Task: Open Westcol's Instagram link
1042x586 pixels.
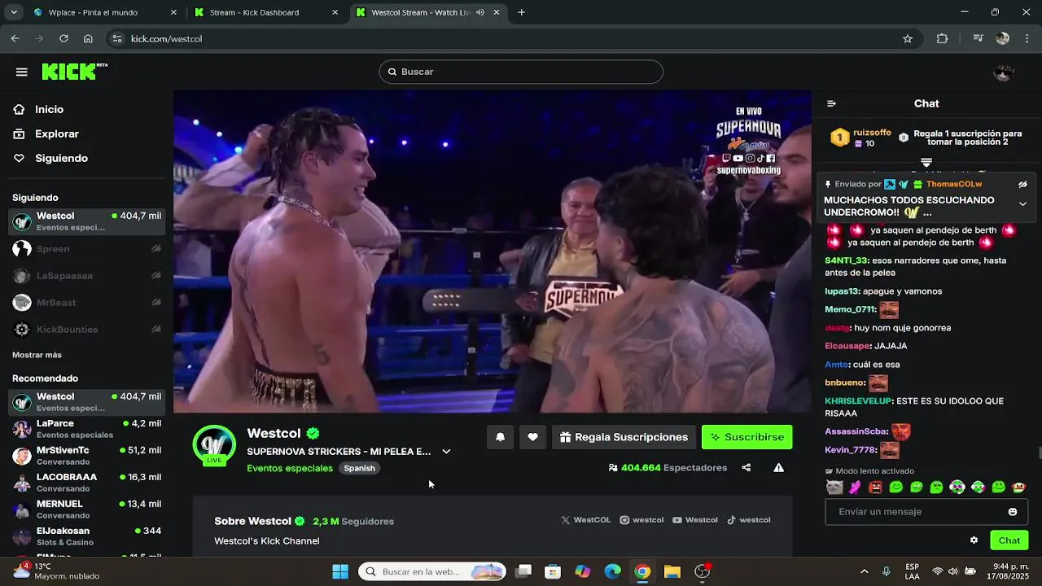Action: pyautogui.click(x=641, y=520)
